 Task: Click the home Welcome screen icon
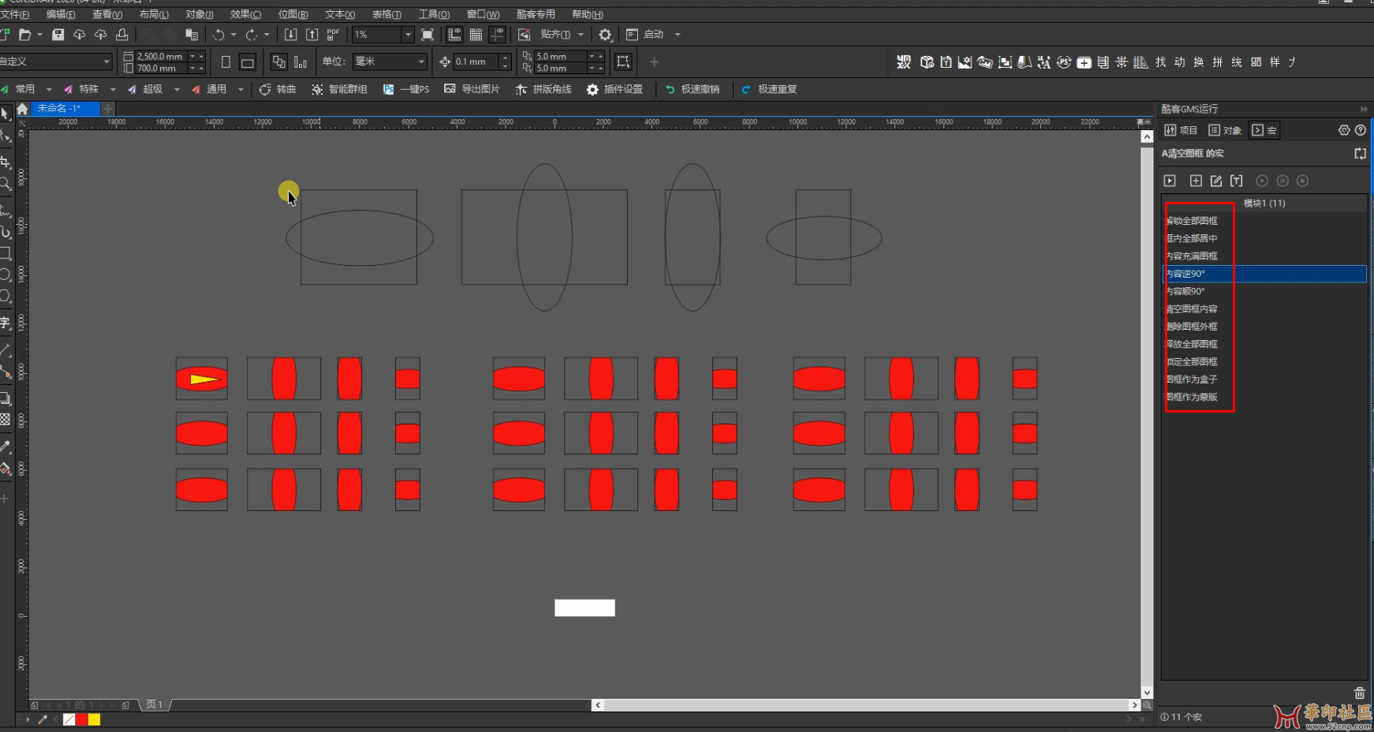(22, 109)
